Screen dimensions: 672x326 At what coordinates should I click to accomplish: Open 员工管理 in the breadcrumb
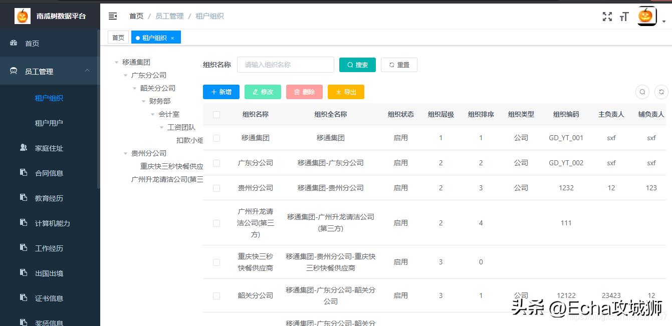[169, 16]
